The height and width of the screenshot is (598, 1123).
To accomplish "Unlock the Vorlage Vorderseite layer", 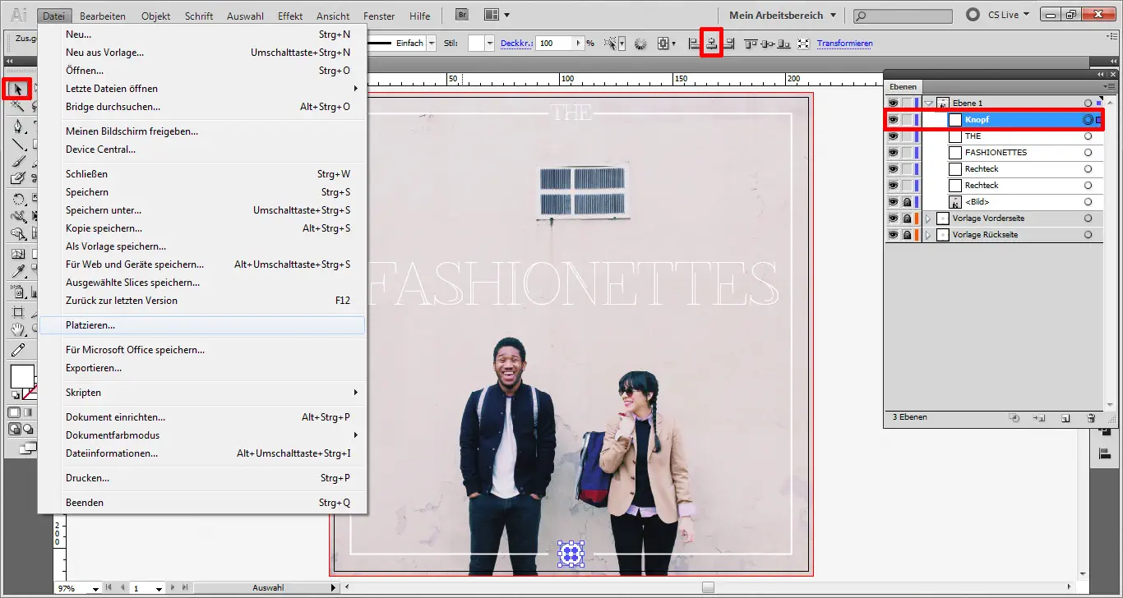I will pos(907,218).
